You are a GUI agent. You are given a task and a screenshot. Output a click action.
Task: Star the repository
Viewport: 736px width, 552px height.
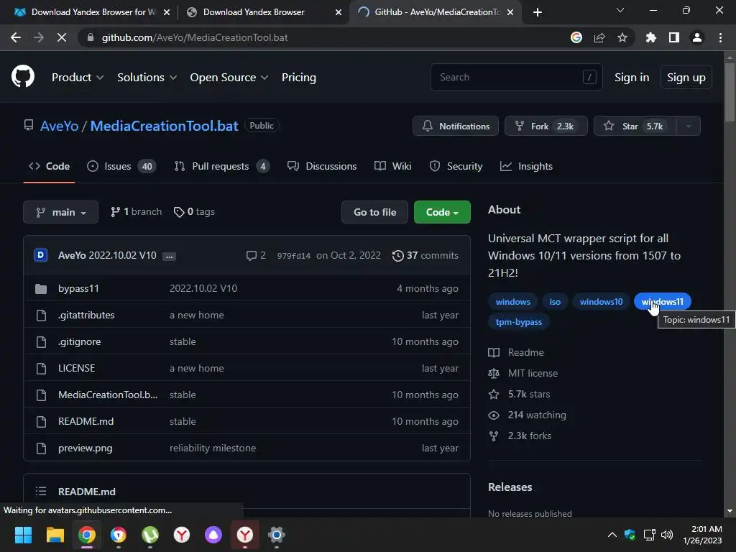[x=635, y=126]
